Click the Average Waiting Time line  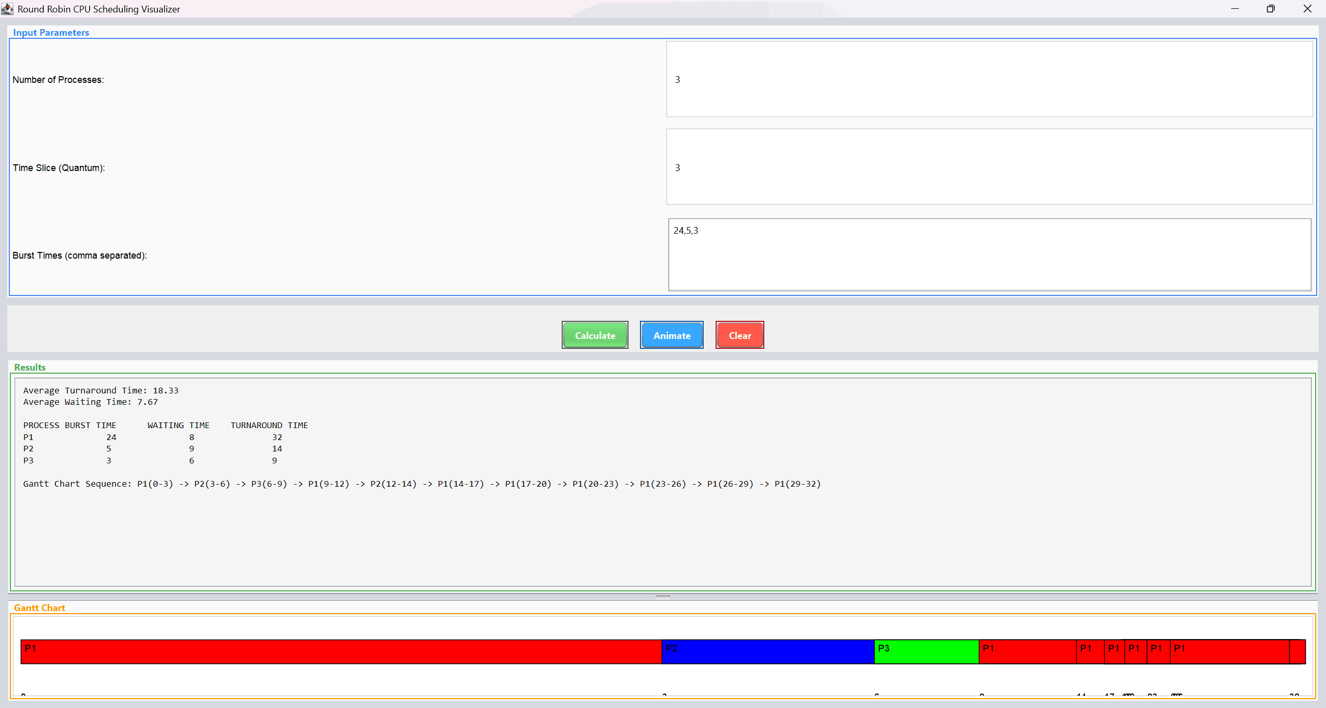click(90, 402)
